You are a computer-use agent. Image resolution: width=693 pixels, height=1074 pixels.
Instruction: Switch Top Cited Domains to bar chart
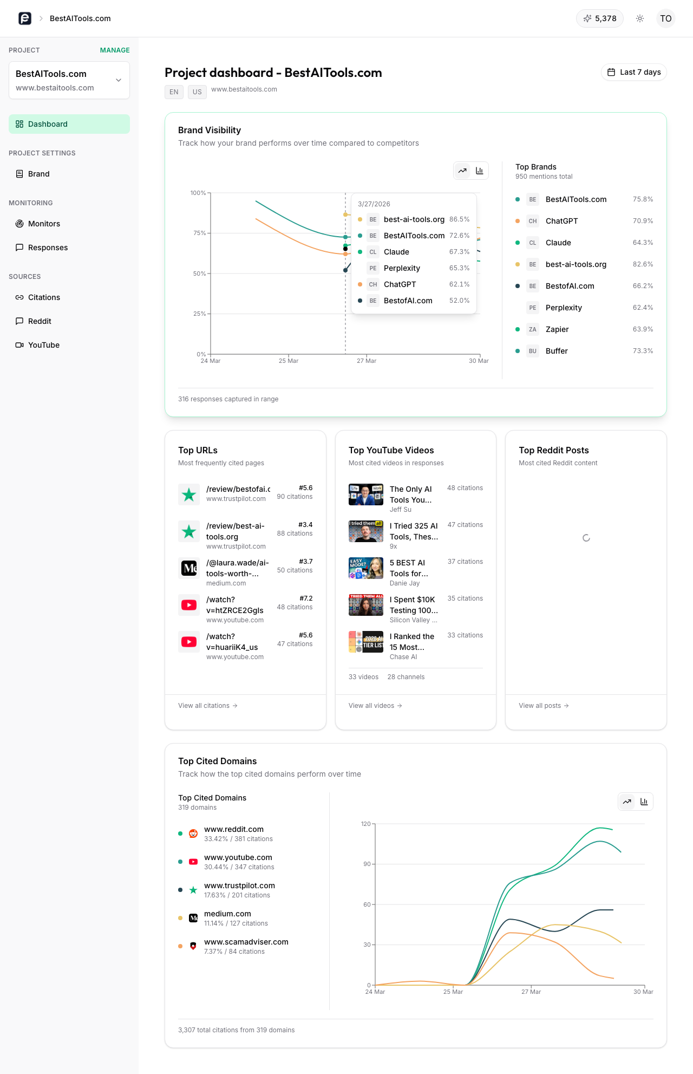point(644,802)
